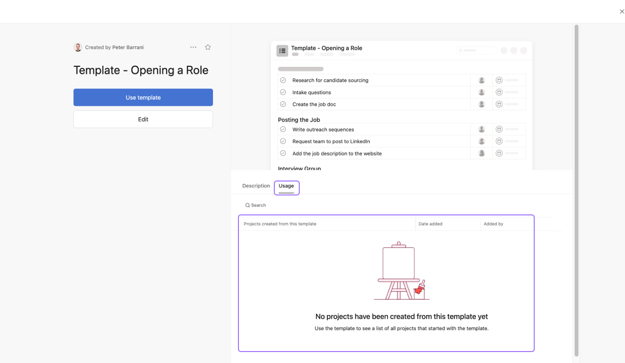This screenshot has width=625, height=363.
Task: Click the list view icon in preview header
Action: pyautogui.click(x=282, y=50)
